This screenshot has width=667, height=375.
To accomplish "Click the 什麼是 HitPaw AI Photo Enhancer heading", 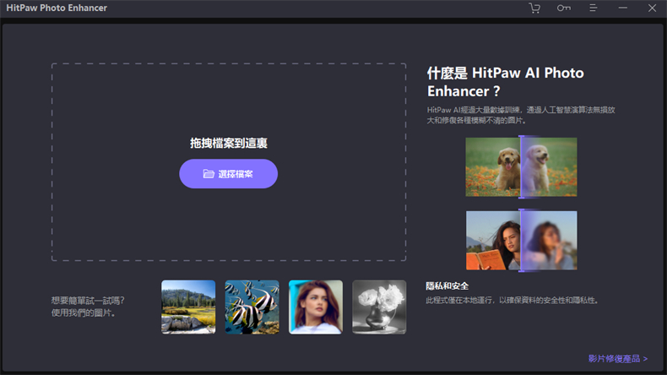I will tap(505, 82).
